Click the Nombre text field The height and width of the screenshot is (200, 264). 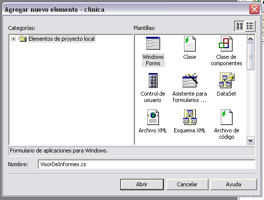coord(147,164)
